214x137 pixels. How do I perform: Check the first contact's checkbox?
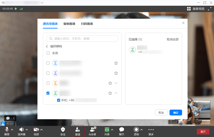pos(48,63)
